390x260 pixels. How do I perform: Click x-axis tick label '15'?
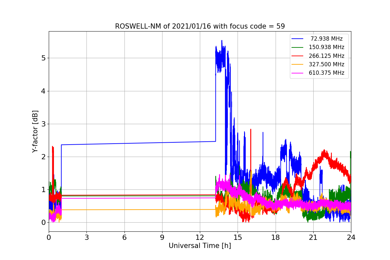238,237
